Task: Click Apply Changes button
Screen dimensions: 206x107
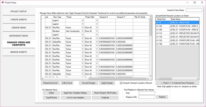Action: pos(107,83)
